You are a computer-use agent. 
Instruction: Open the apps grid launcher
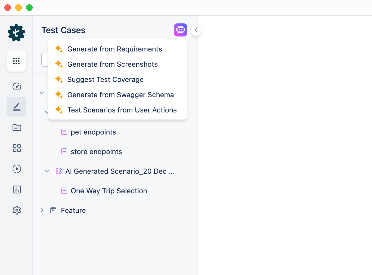pos(16,61)
